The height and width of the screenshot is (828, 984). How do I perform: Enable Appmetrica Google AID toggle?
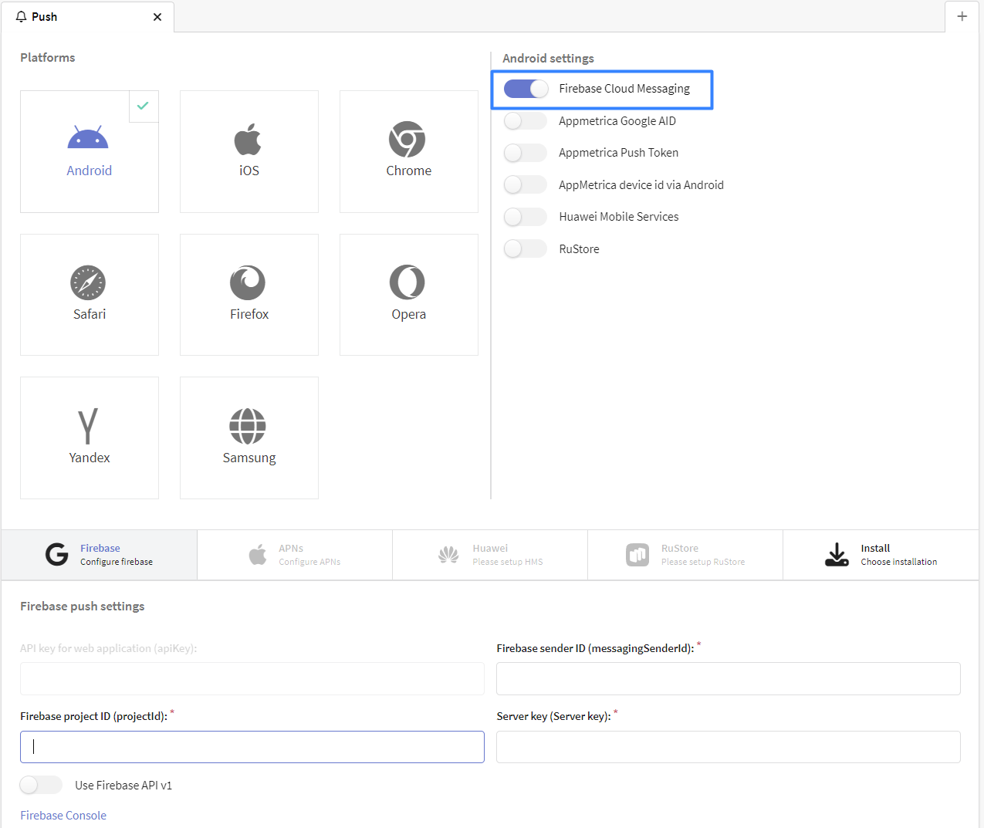pyautogui.click(x=526, y=121)
